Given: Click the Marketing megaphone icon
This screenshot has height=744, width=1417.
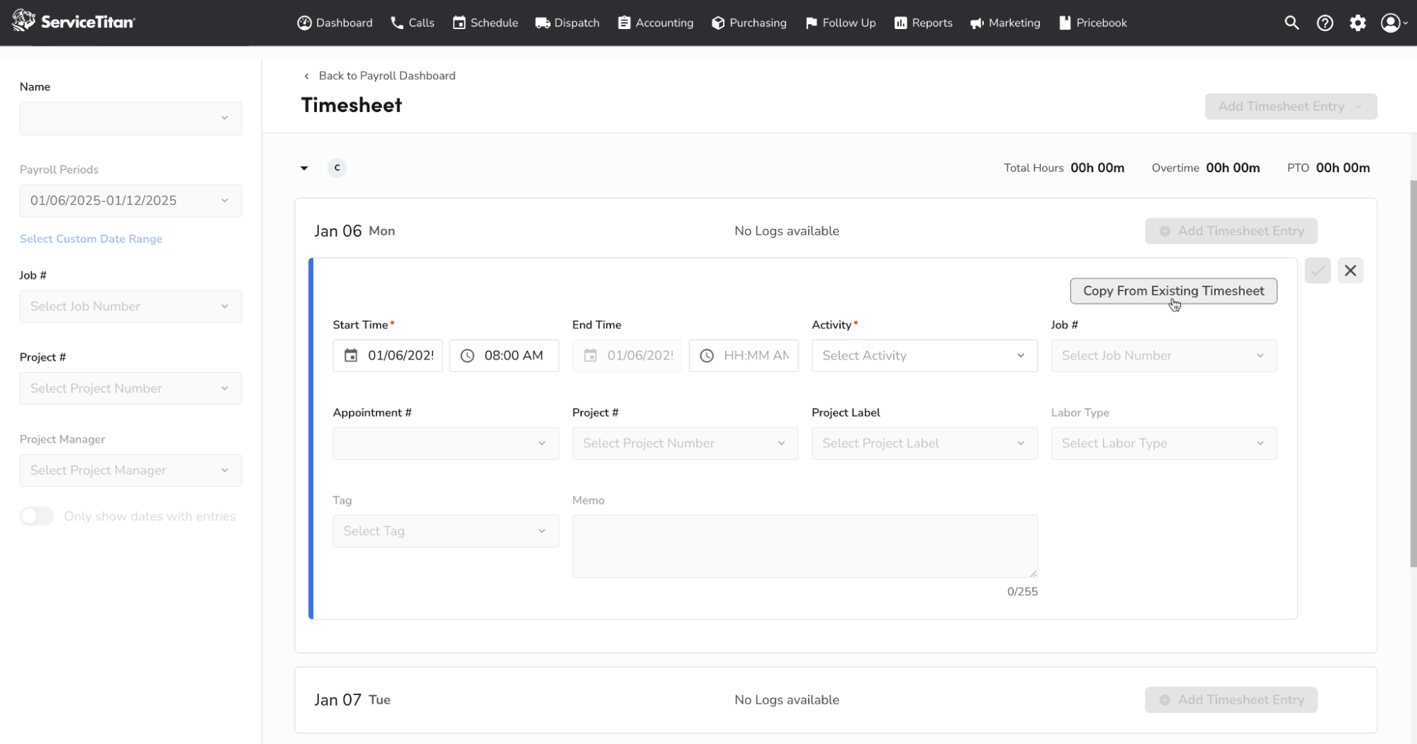Looking at the screenshot, I should (x=975, y=22).
